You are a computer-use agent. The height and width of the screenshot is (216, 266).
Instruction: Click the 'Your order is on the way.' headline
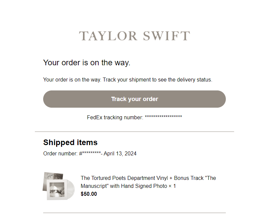[x=87, y=63]
